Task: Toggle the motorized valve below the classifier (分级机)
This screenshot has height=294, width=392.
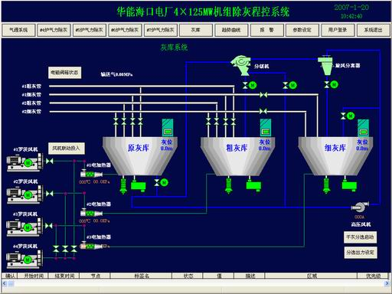Action: pos(250,85)
